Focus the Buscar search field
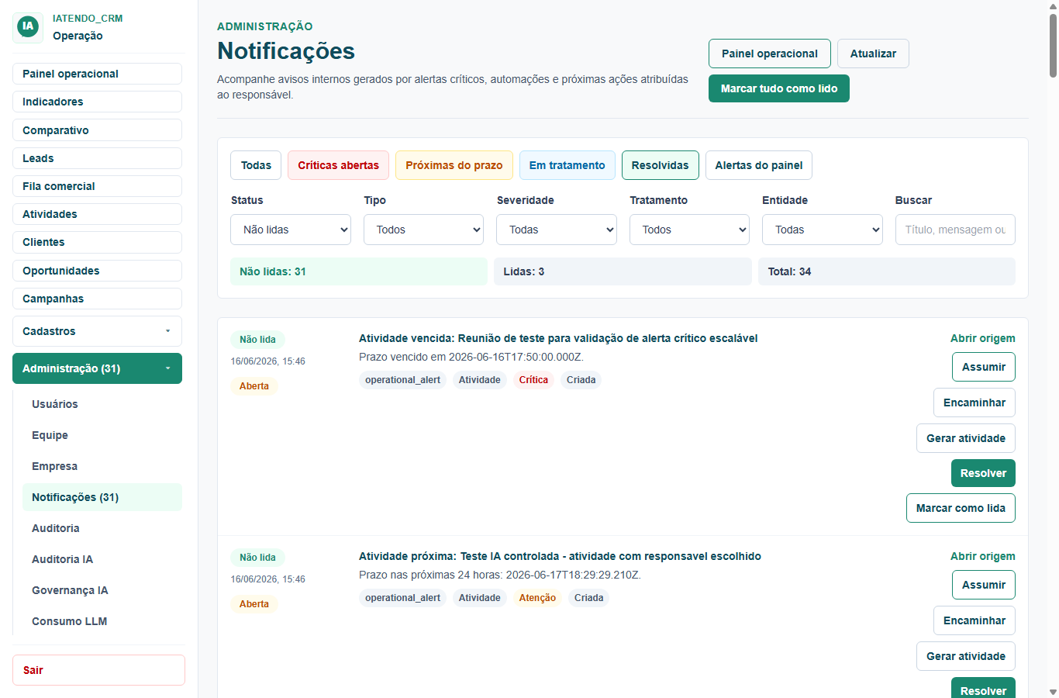Viewport: 1059px width, 698px height. click(x=955, y=230)
